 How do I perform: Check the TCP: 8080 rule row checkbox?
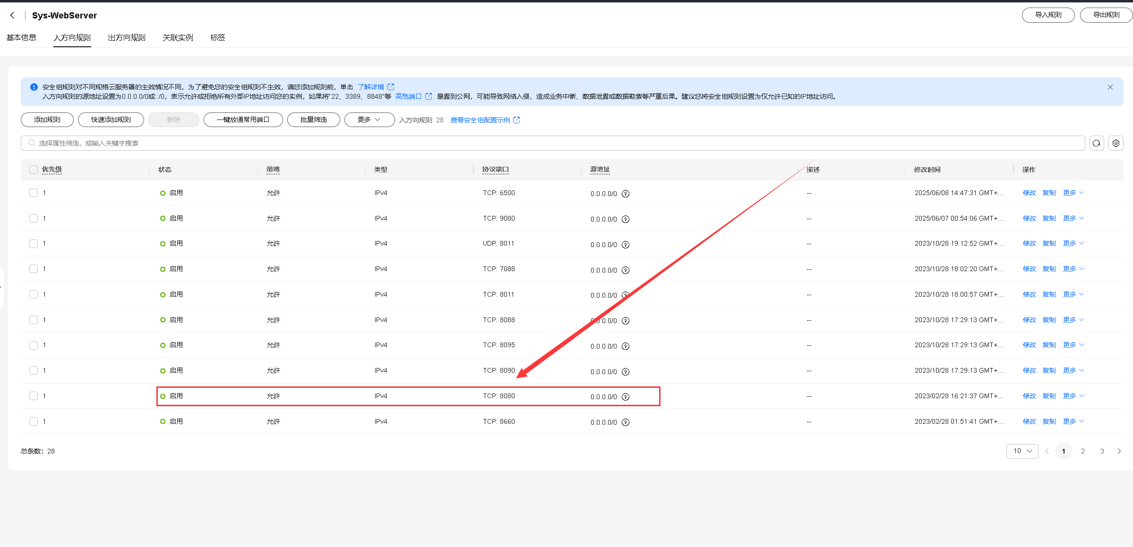tap(34, 396)
